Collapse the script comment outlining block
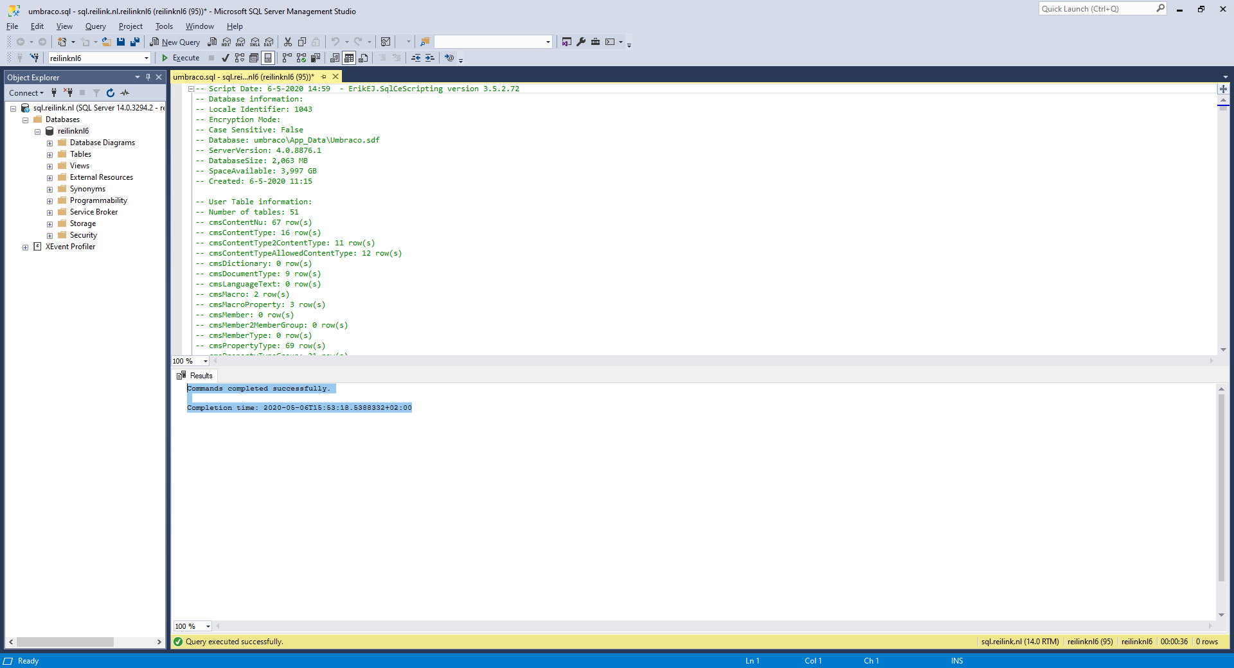 coord(191,89)
